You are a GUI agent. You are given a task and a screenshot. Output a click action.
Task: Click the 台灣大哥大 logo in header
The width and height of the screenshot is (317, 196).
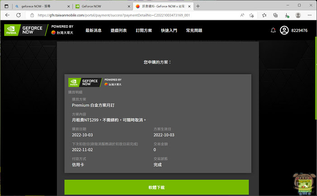click(x=62, y=33)
